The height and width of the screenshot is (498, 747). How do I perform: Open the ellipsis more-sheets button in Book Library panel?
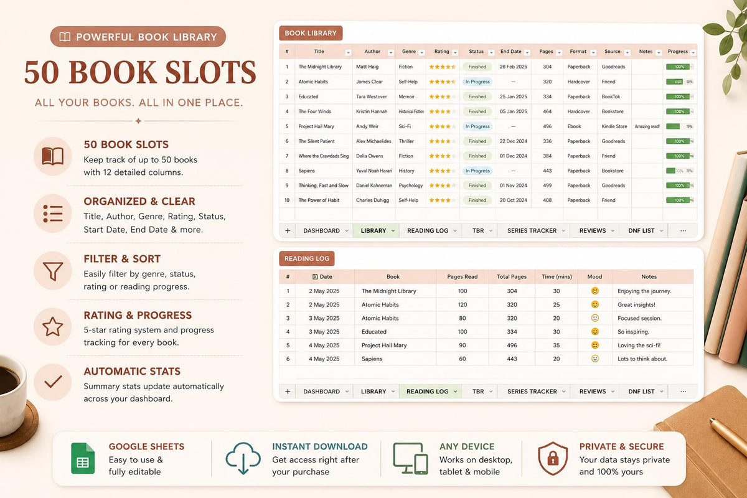pyautogui.click(x=684, y=230)
